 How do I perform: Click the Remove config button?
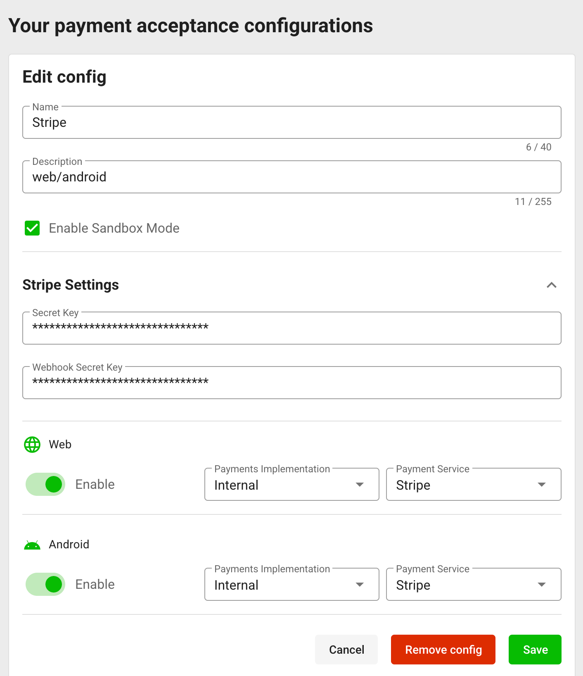point(443,650)
